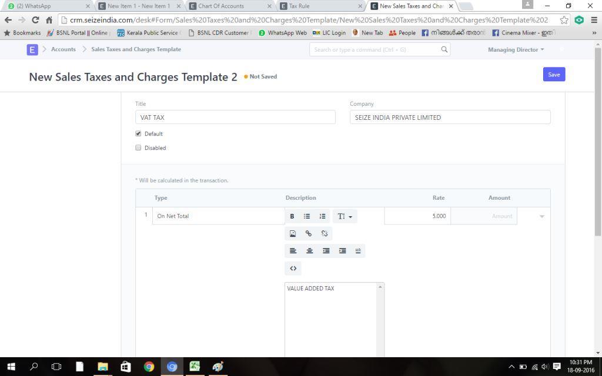Go to Accounts breadcrumb
Viewport: 602px width, 376px height.
(63, 49)
